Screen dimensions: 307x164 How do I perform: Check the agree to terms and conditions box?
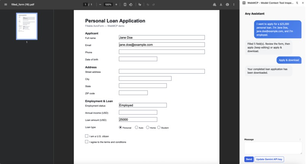87,141
